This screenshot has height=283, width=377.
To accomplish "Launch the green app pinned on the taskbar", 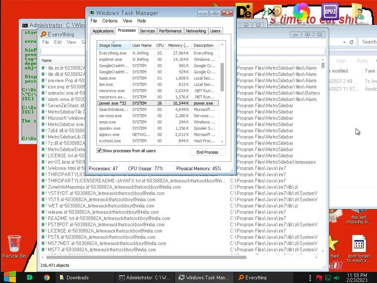I will [30, 277].
